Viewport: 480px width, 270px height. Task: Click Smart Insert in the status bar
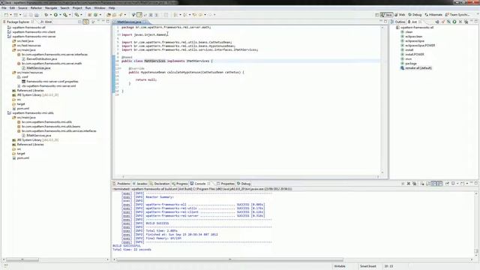(367, 266)
